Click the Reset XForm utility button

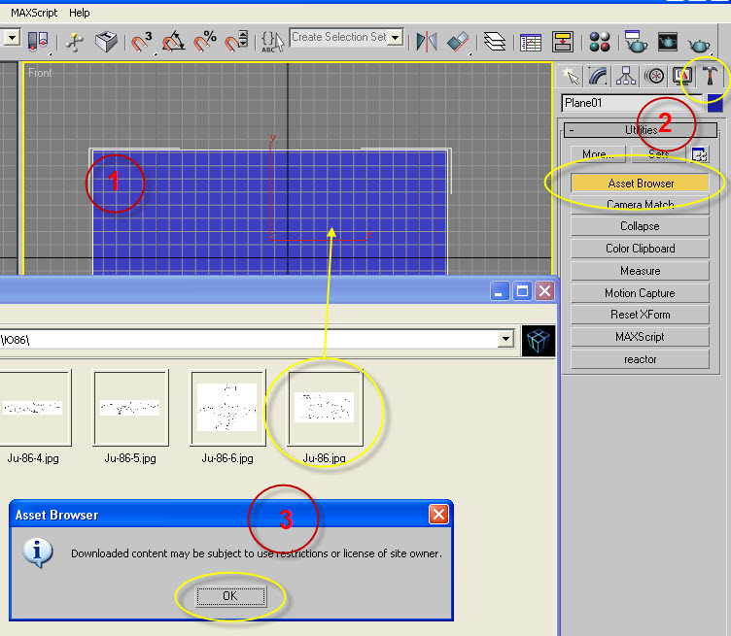[640, 315]
